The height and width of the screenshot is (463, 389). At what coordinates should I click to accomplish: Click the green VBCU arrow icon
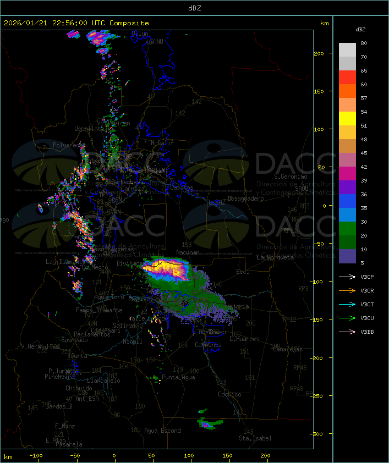tap(347, 318)
